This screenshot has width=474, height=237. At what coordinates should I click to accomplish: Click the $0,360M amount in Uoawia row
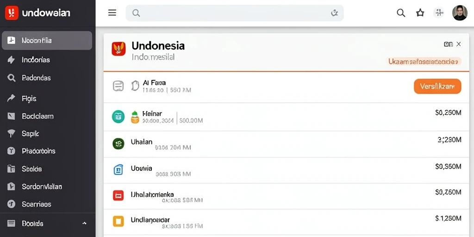point(448,166)
